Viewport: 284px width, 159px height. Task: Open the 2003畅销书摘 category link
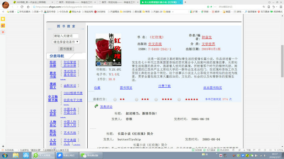click(73, 93)
